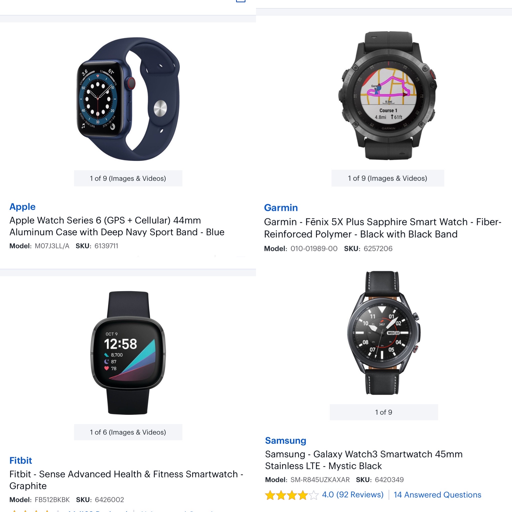Open Apple Watch '1 of 9' image gallery
512x512 pixels.
128,178
